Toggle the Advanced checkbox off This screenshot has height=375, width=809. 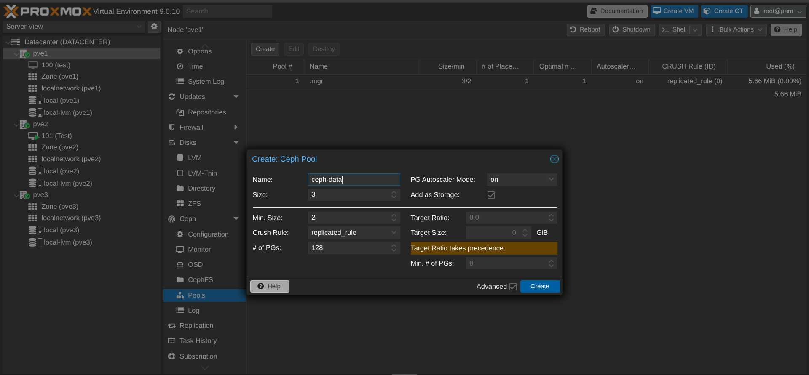pos(513,287)
